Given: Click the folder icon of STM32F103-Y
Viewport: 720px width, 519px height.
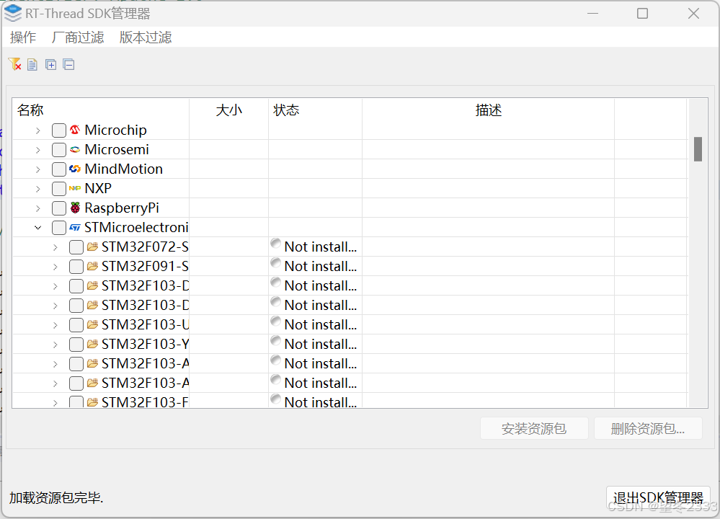Looking at the screenshot, I should coord(92,344).
